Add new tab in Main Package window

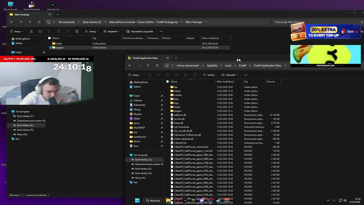[58, 15]
